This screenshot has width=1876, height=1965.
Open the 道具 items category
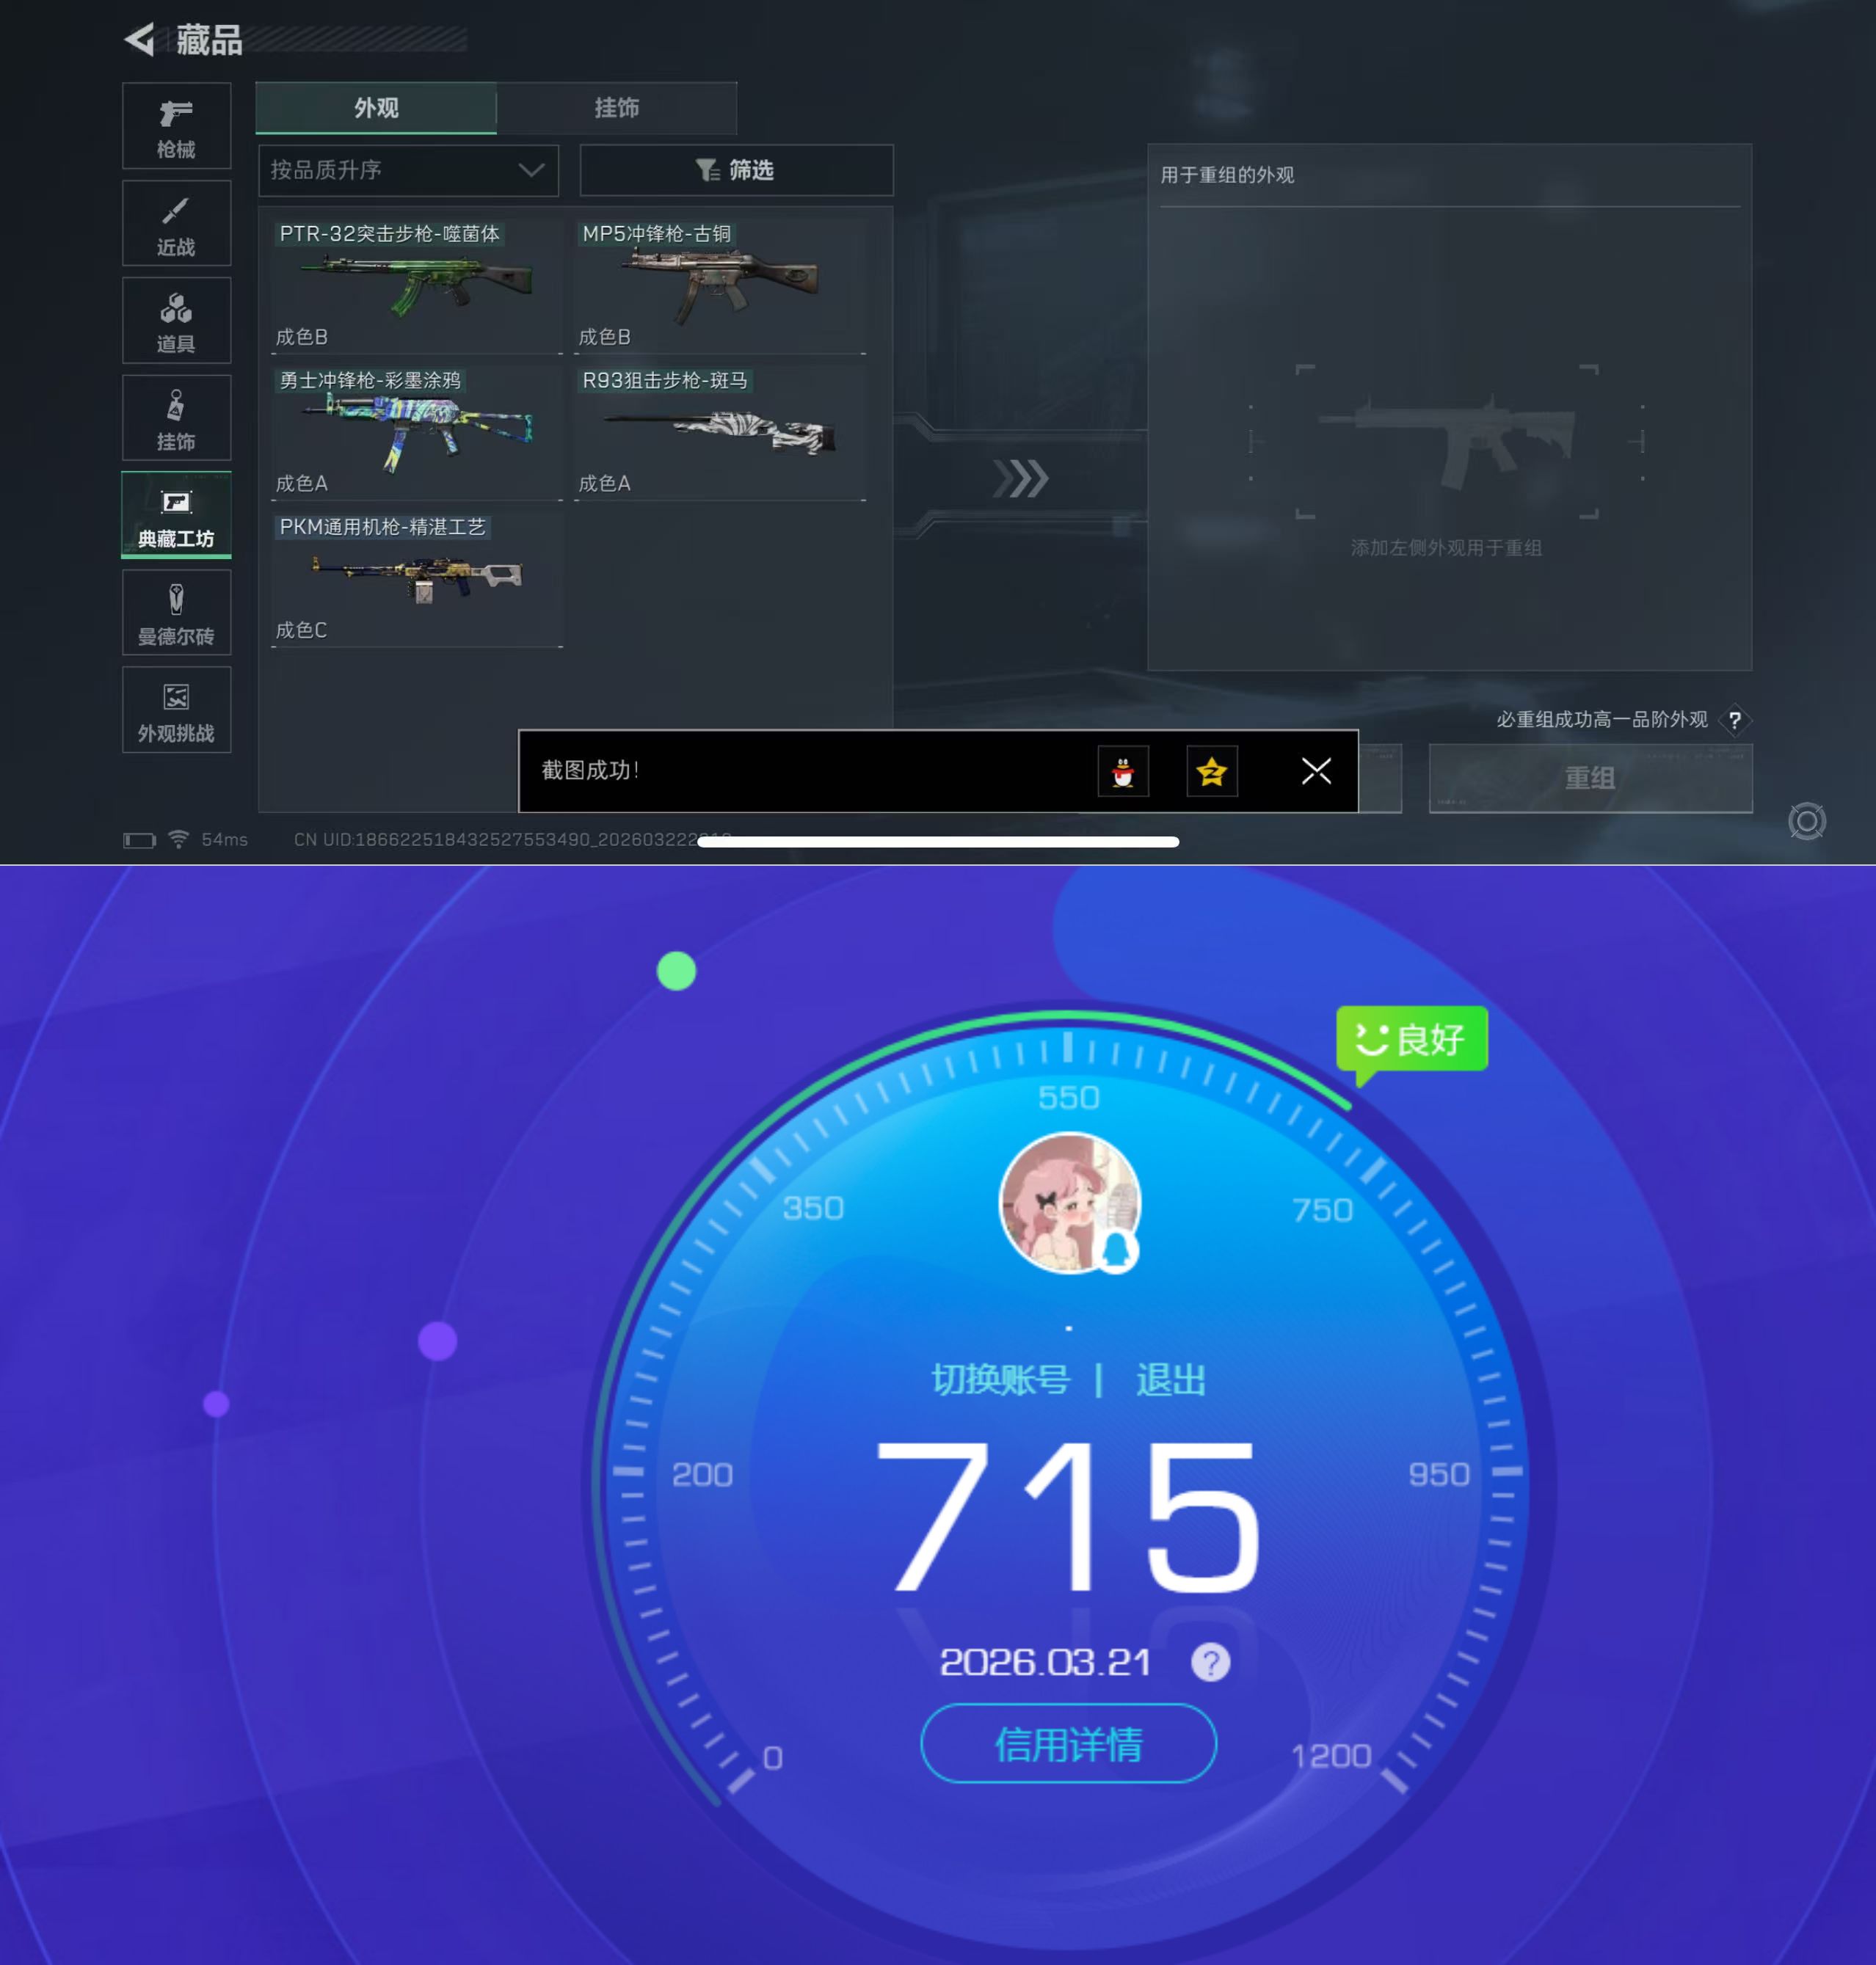(176, 321)
